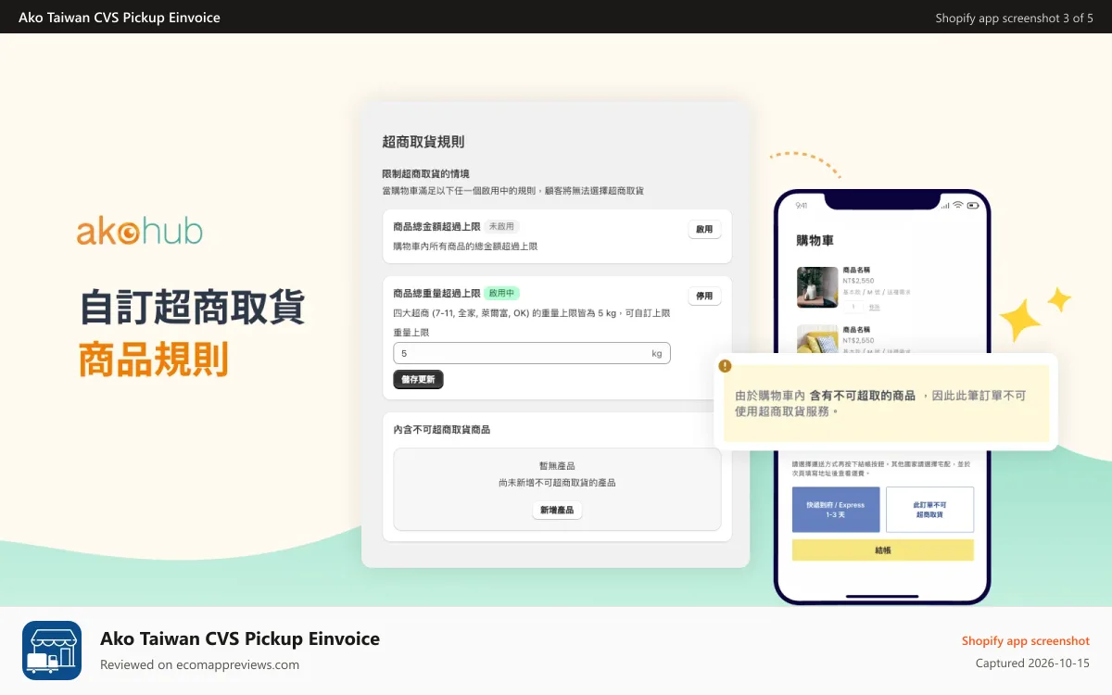Click the 購物車 title on the phone
1112x695 pixels.
tap(815, 240)
